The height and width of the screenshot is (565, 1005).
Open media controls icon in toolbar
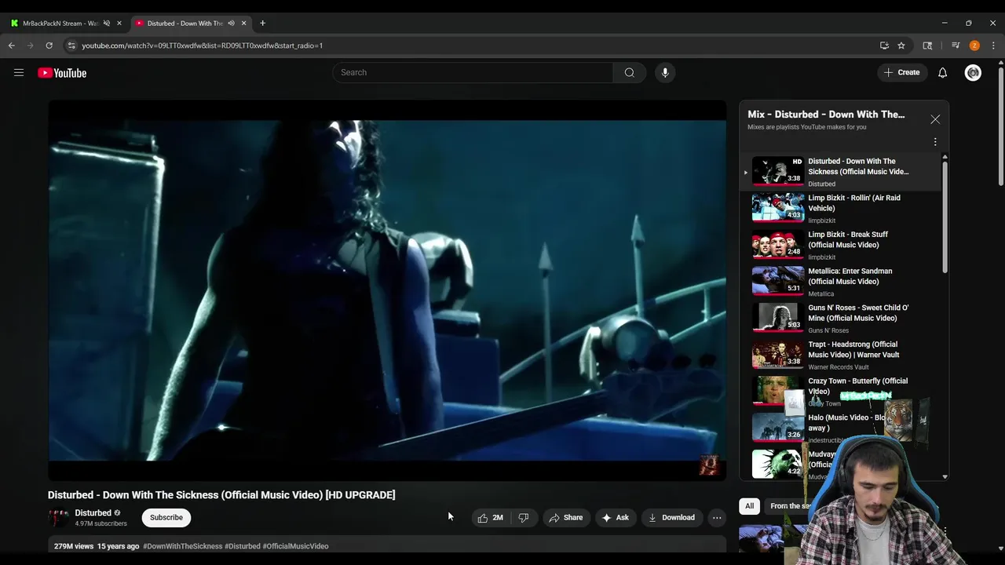(956, 46)
